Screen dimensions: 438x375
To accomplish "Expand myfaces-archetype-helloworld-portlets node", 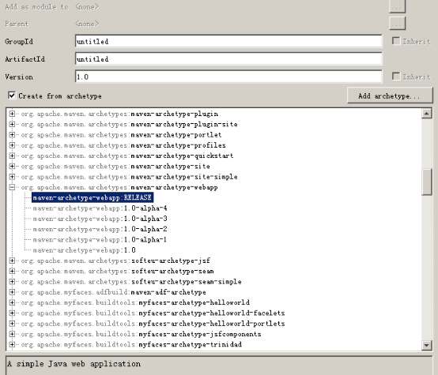I will pos(12,324).
